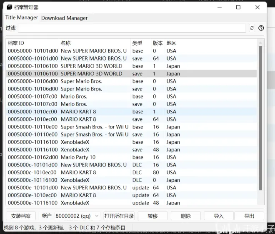
Task: Select New SUPER MARIO BROS. U save row
Action: click(132, 58)
